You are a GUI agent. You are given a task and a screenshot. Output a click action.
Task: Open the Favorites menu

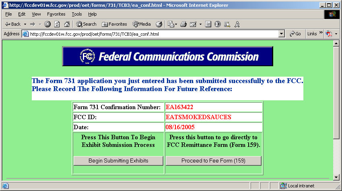pos(56,14)
